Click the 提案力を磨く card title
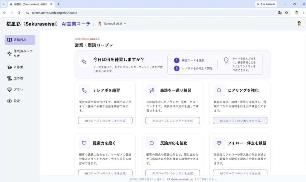 point(104,143)
